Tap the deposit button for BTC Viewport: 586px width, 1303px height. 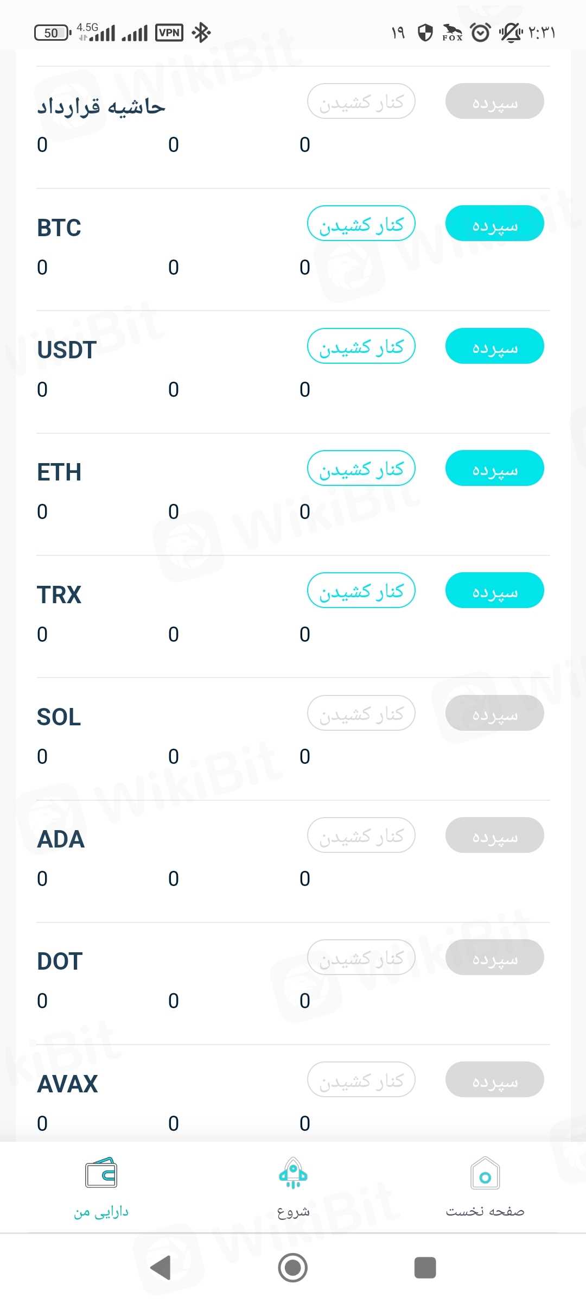(494, 223)
